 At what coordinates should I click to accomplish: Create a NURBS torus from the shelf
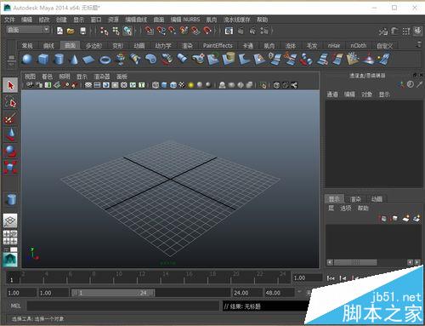(105, 60)
